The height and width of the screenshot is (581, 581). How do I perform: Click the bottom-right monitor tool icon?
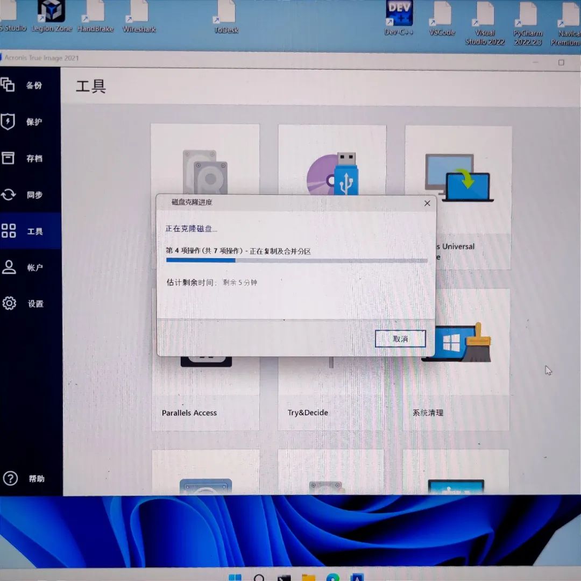coord(456,486)
